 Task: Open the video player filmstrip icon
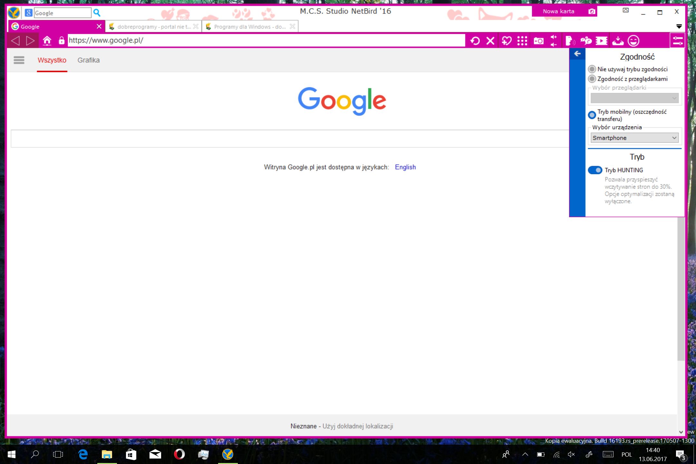coord(601,41)
